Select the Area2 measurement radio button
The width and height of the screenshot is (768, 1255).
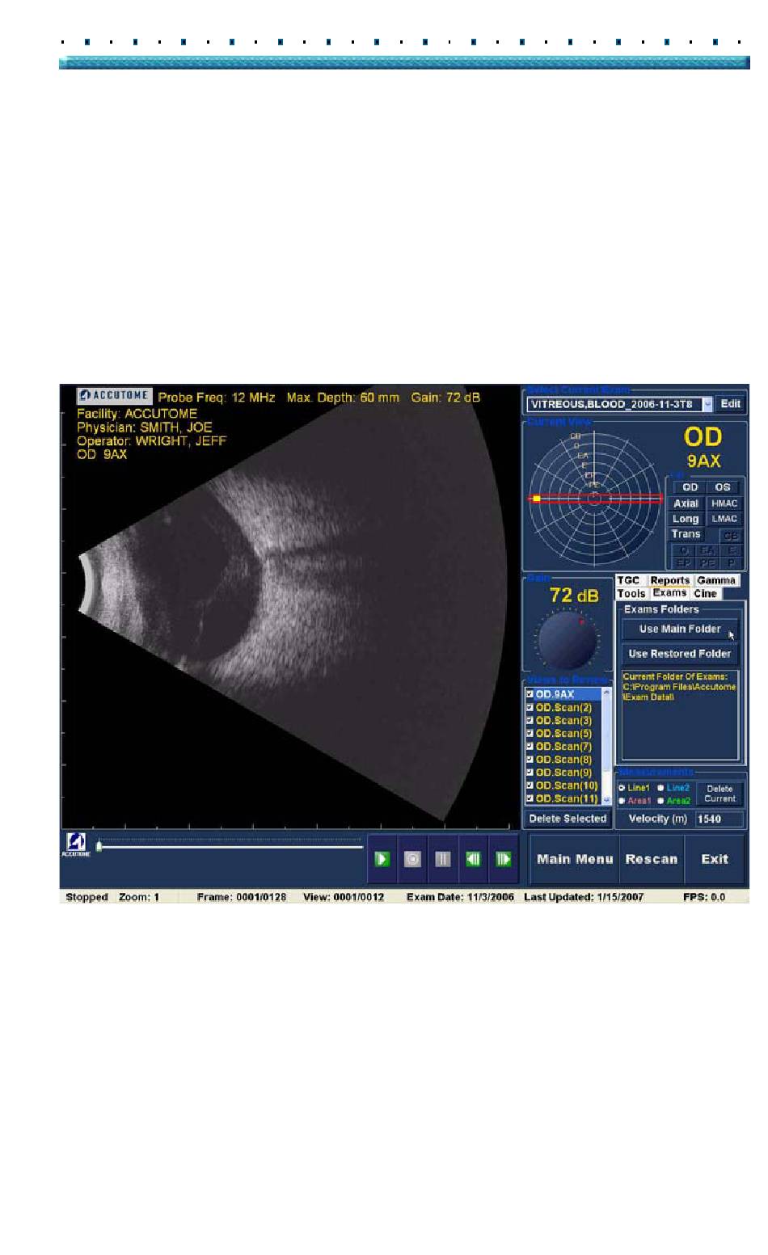[x=660, y=801]
